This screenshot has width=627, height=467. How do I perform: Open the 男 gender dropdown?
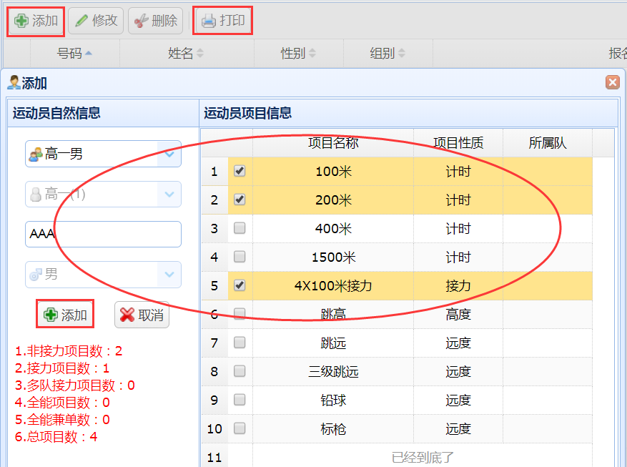coord(169,275)
